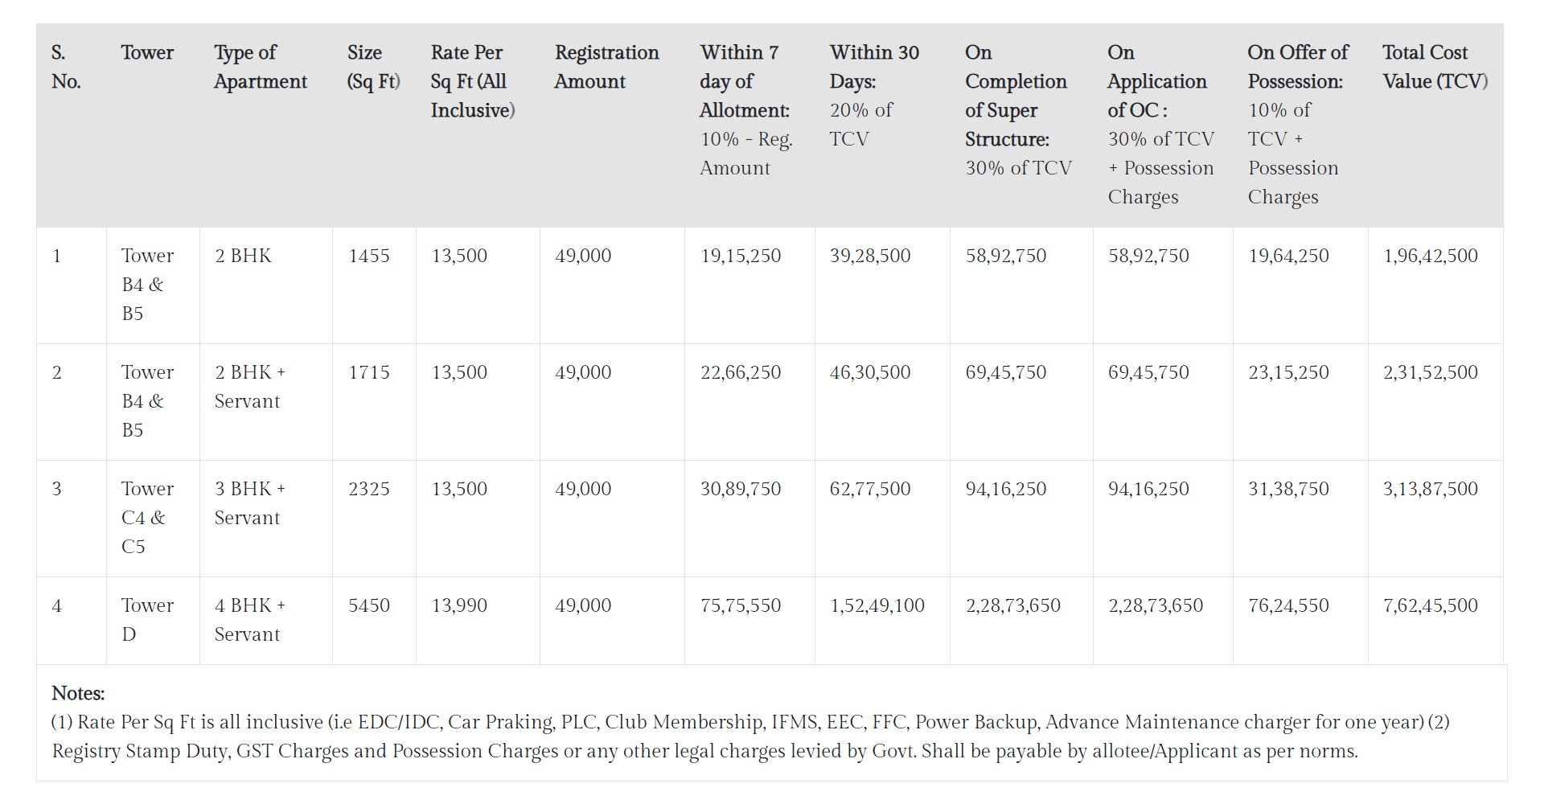Viewport: 1544px width, 804px height.
Task: Select total cost 7,62,45,500
Action: 1430,605
